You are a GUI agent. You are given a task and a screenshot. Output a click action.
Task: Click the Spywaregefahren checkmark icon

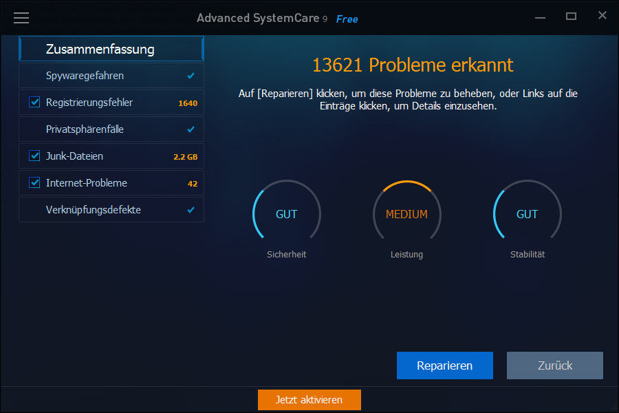[x=191, y=76]
